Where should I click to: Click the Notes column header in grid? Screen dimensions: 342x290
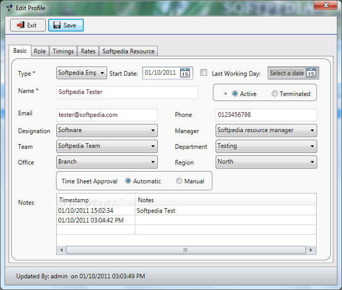click(226, 200)
